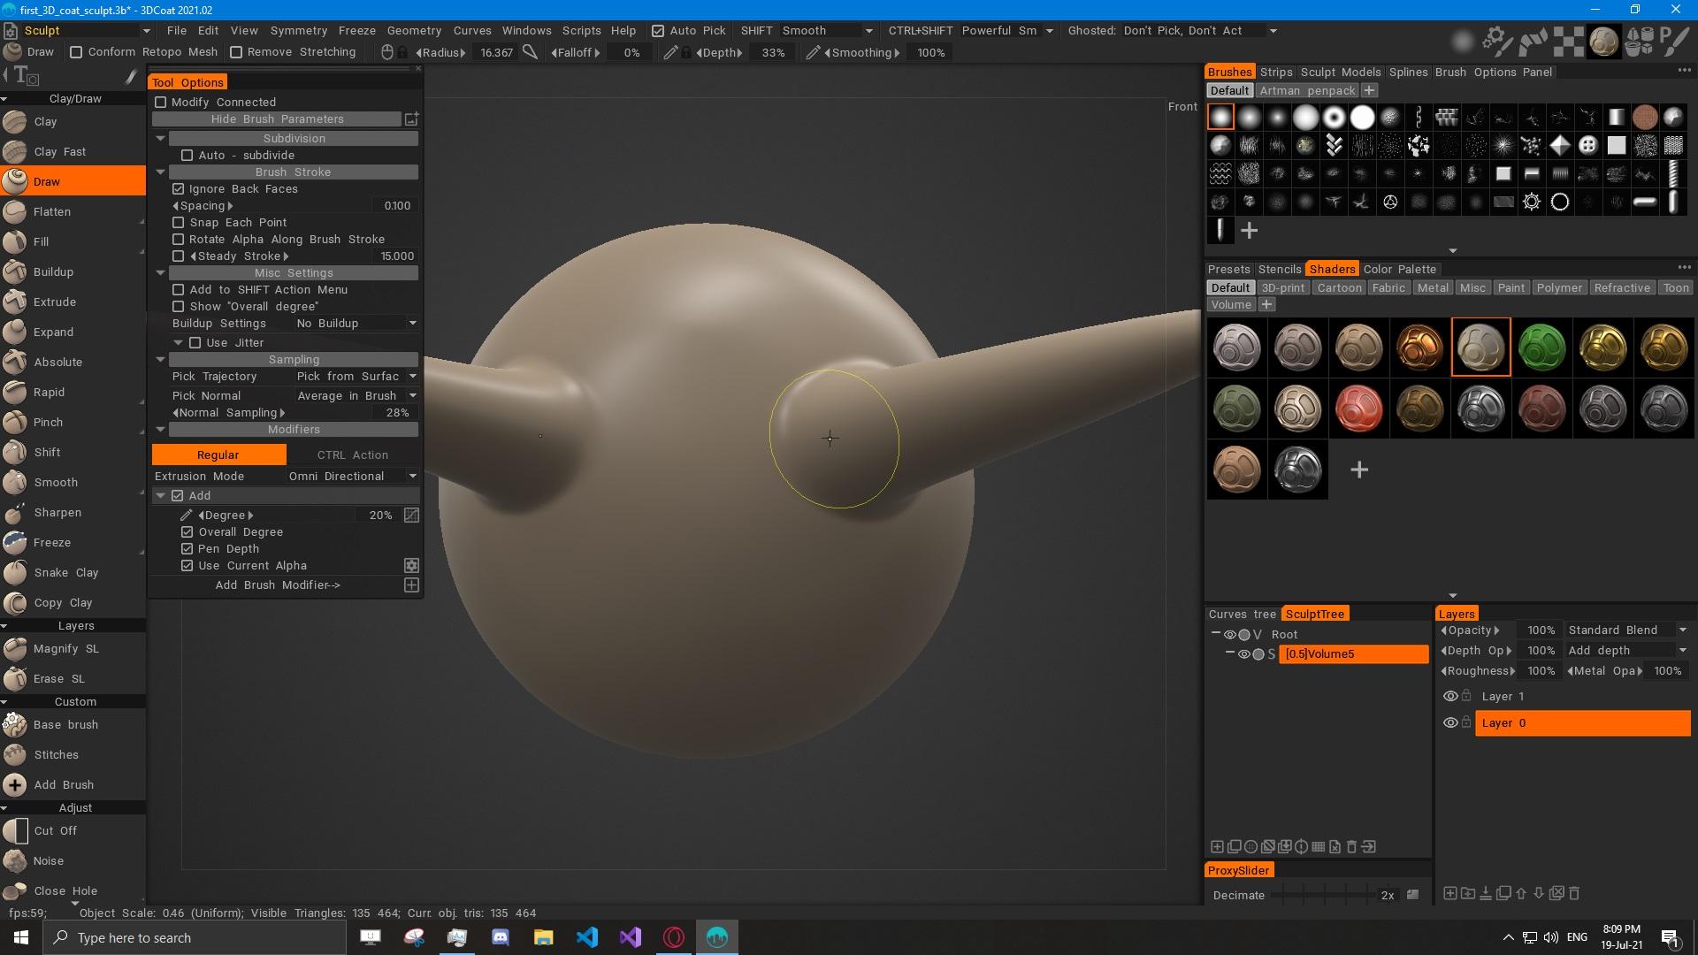Select the Cut Off adjust tool
1698x955 pixels.
click(x=55, y=831)
